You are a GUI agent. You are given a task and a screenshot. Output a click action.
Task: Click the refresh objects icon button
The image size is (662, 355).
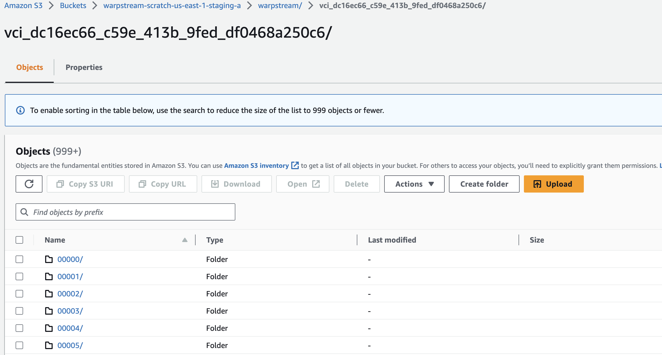(29, 184)
